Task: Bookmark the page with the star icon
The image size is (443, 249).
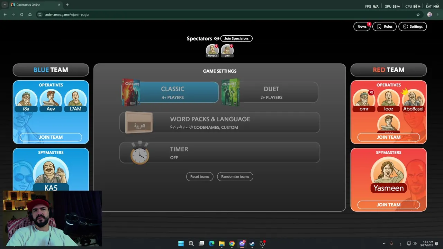Action: [418, 15]
